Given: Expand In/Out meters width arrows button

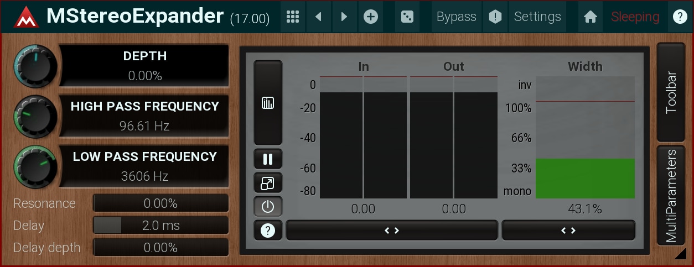Looking at the screenshot, I should tap(392, 231).
